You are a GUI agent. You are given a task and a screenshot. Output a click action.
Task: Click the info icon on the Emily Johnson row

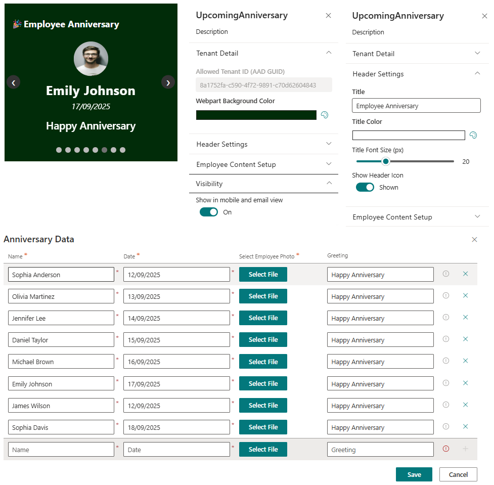coord(445,383)
